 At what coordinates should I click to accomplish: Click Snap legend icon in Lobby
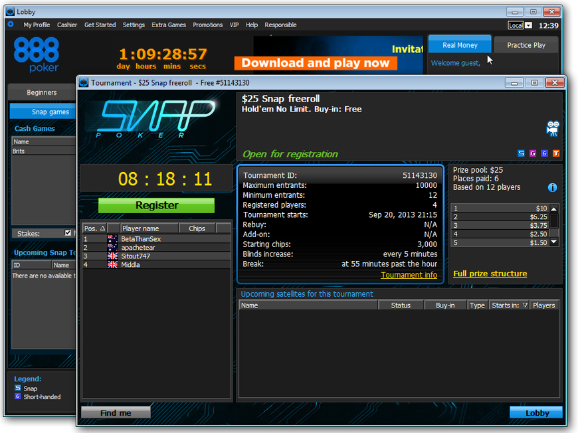pyautogui.click(x=18, y=388)
